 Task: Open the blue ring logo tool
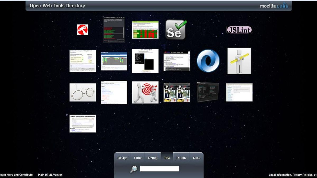pos(208,60)
